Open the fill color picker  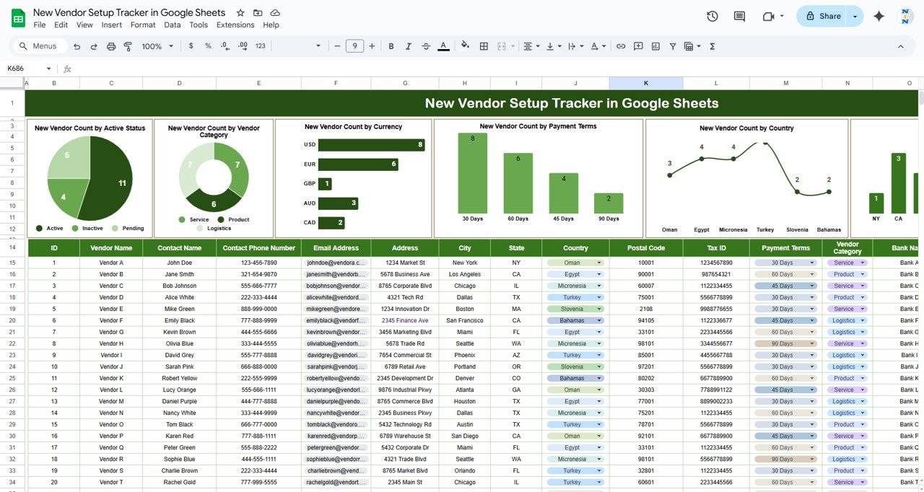(465, 46)
